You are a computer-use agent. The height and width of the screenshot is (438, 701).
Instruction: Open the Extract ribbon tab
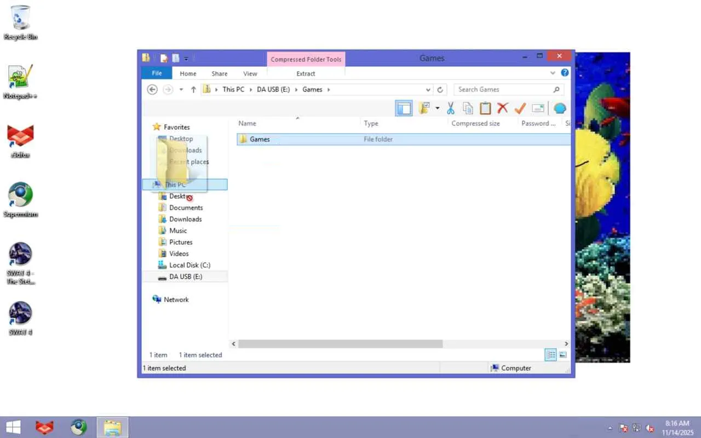pyautogui.click(x=306, y=73)
